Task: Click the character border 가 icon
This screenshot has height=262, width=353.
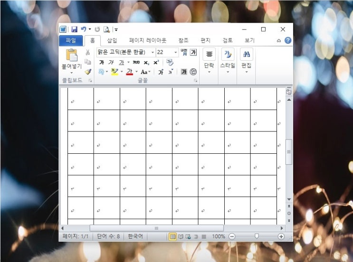Action: (x=193, y=52)
